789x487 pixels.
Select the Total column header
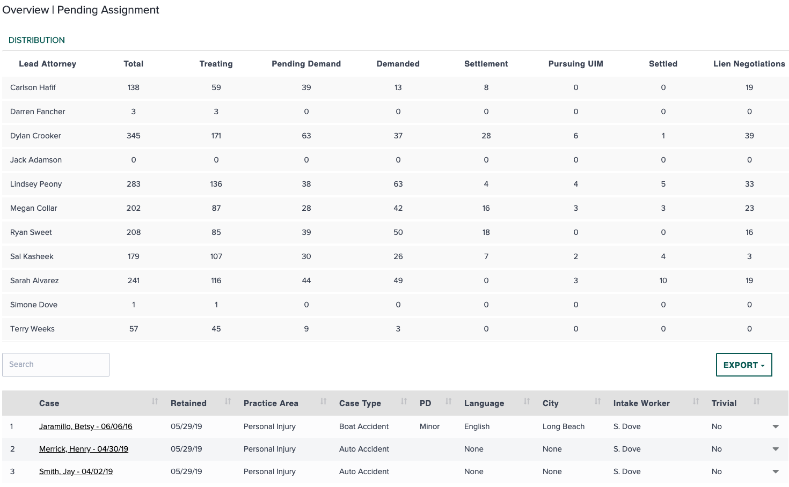(x=134, y=64)
